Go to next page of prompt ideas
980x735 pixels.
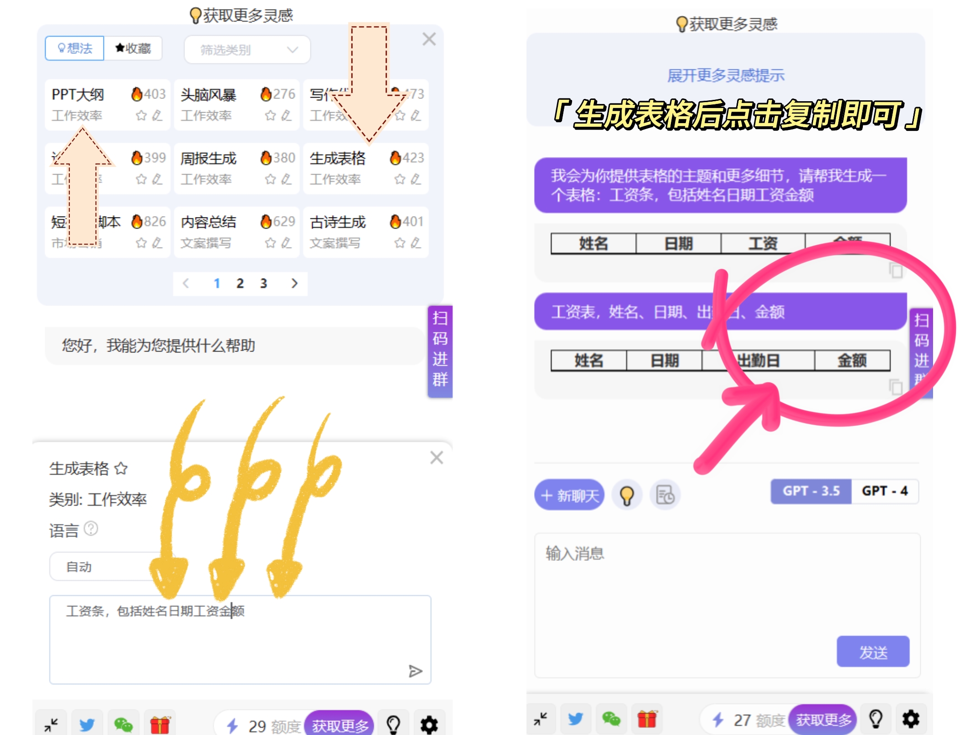pos(294,283)
